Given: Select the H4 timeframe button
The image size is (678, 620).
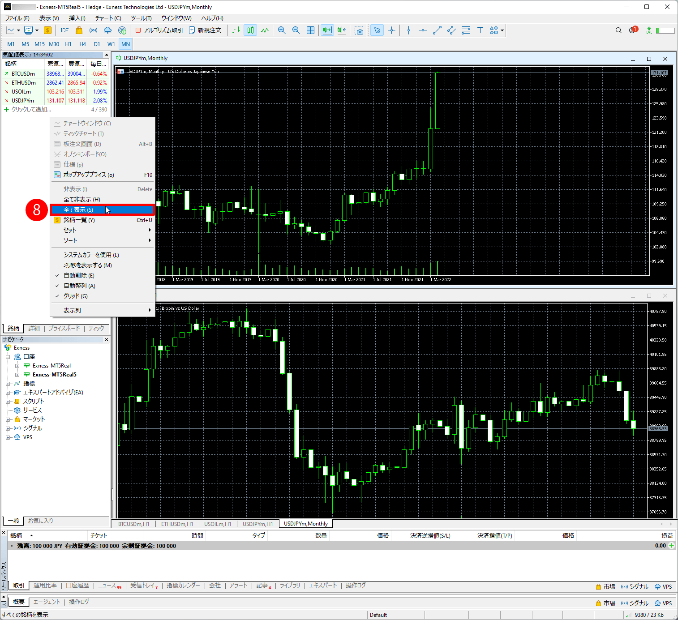Looking at the screenshot, I should click(82, 44).
